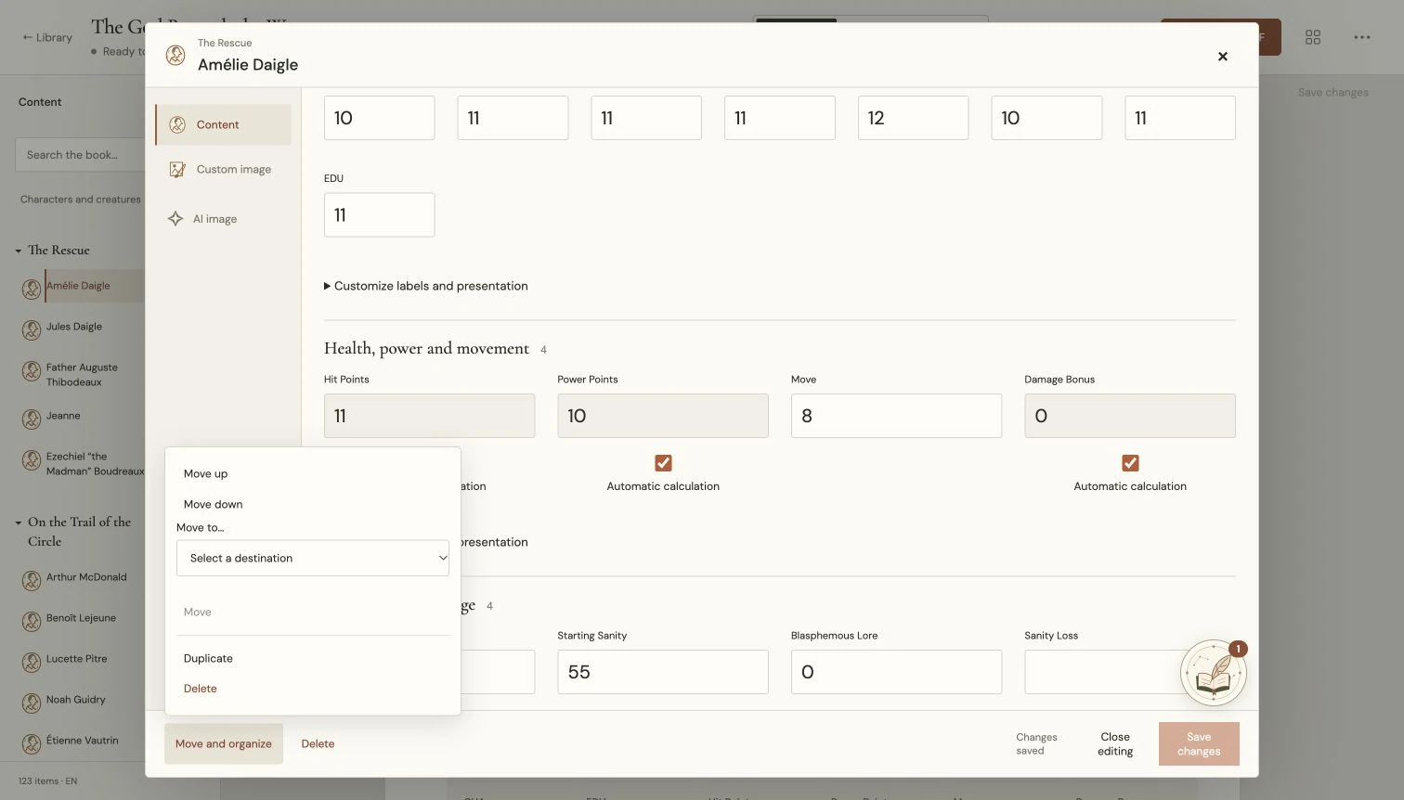Click the character icon beside Father Auguste Thibodeaux
1404x800 pixels.
[x=32, y=371]
